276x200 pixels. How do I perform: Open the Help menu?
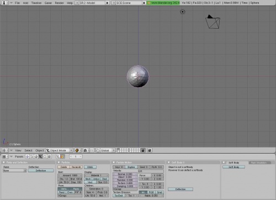pyautogui.click(x=70, y=3)
